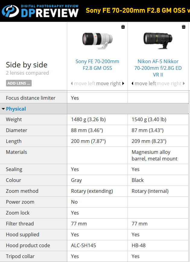Click the Sony hood code ALC-SH145 cell

[84, 245]
